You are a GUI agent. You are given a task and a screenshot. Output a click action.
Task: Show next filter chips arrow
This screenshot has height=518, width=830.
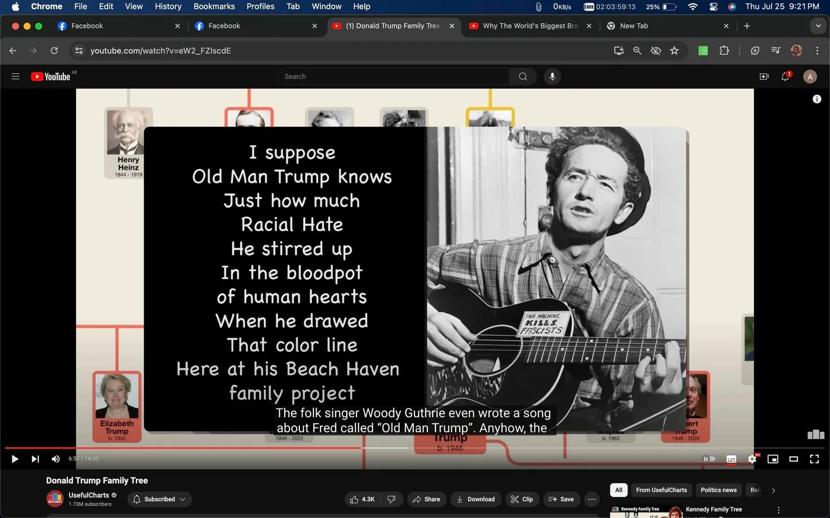click(x=773, y=490)
